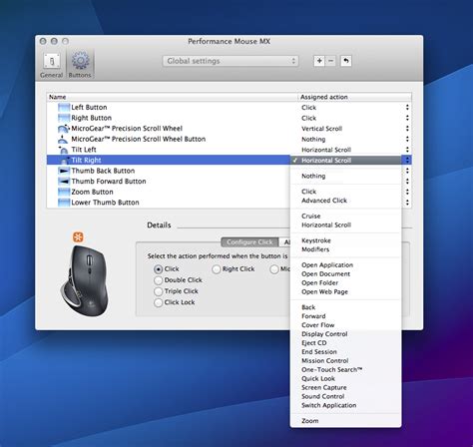473x447 pixels.
Task: Open the General preferences pane
Action: pyautogui.click(x=52, y=65)
